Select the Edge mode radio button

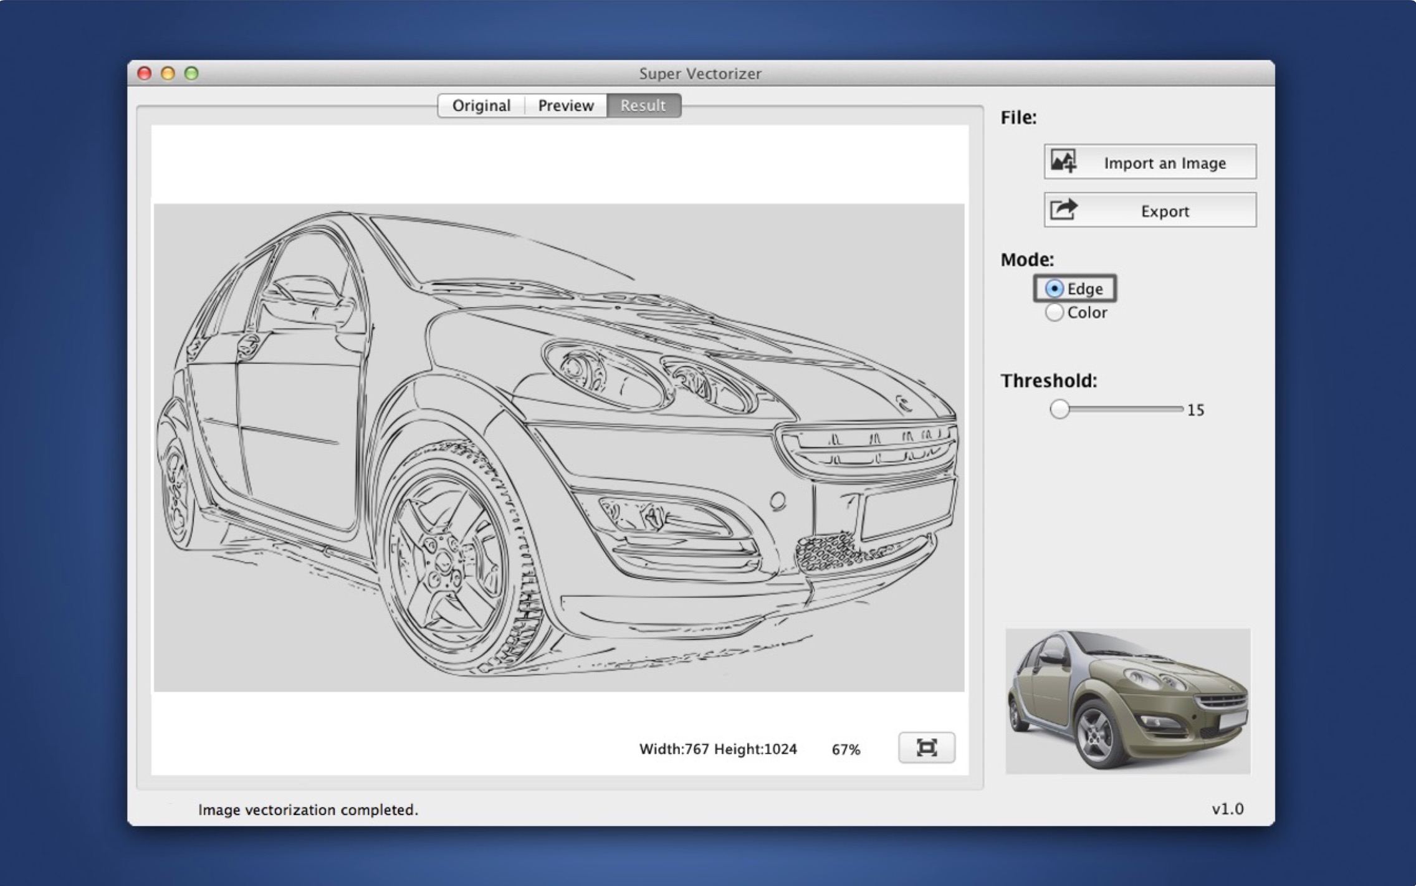pyautogui.click(x=1054, y=288)
